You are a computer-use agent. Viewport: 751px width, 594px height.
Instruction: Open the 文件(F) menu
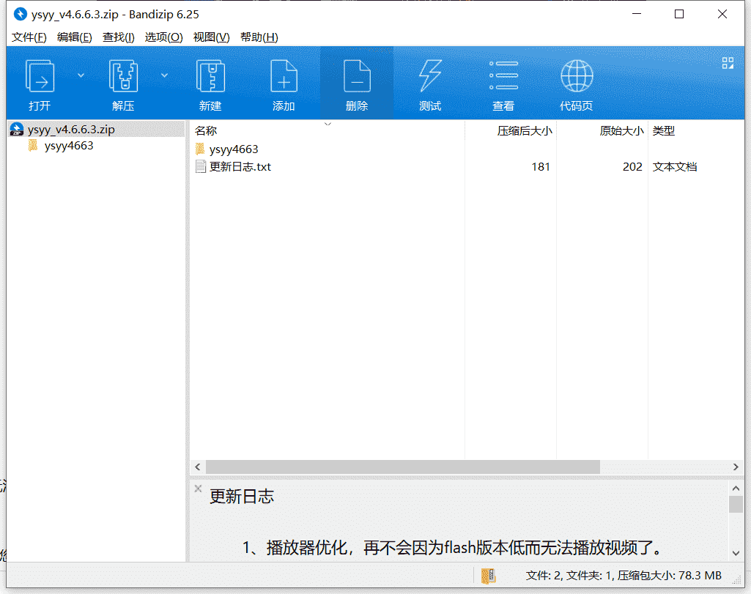(x=29, y=37)
